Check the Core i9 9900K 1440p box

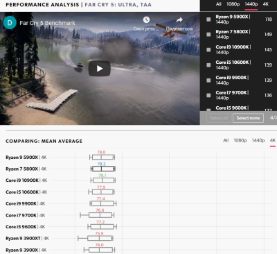point(208,81)
